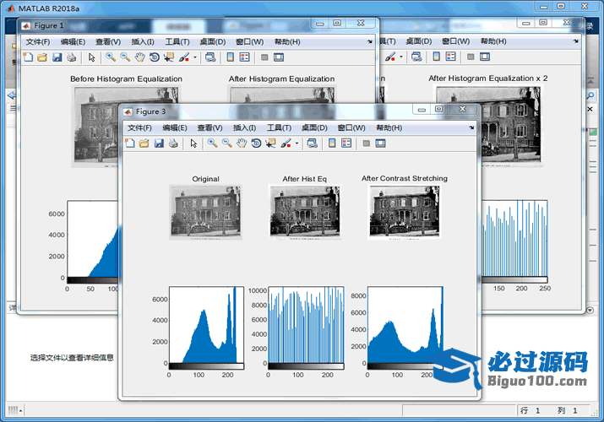Click the Link Plot icon in Figure 3

(312, 143)
